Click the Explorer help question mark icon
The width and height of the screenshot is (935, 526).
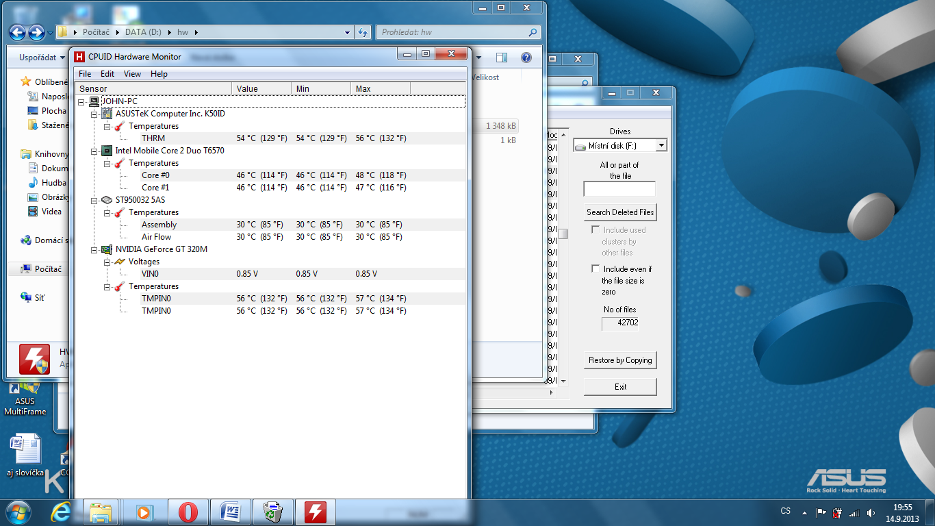[526, 58]
